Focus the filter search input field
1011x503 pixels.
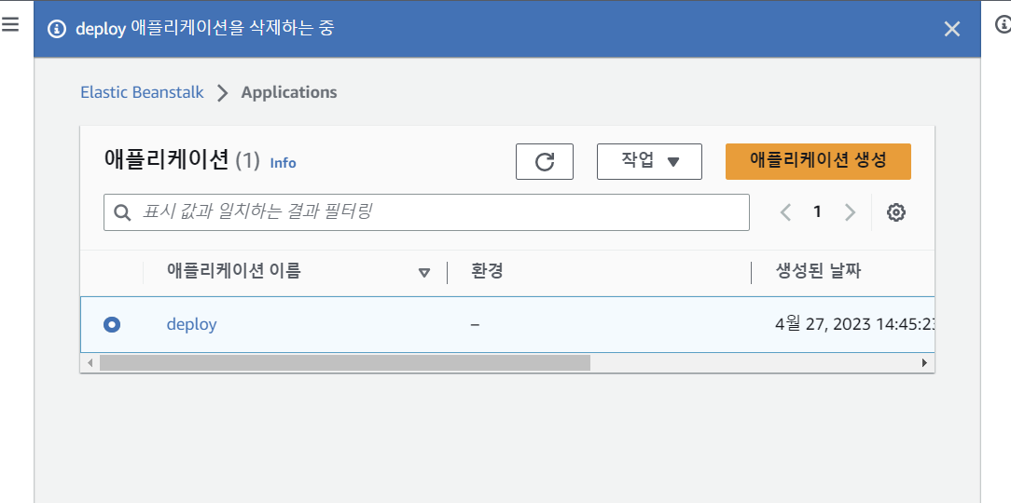pos(426,211)
